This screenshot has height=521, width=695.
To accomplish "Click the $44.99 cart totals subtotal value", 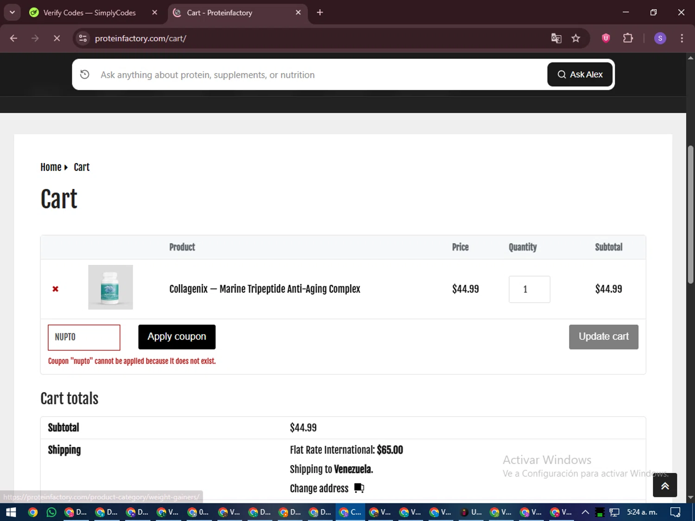I will pyautogui.click(x=303, y=428).
